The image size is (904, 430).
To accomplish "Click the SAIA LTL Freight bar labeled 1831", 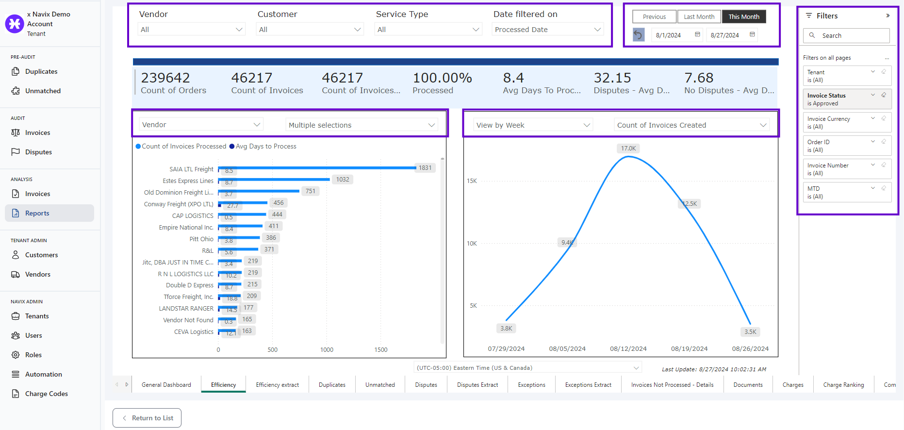I will click(x=317, y=168).
